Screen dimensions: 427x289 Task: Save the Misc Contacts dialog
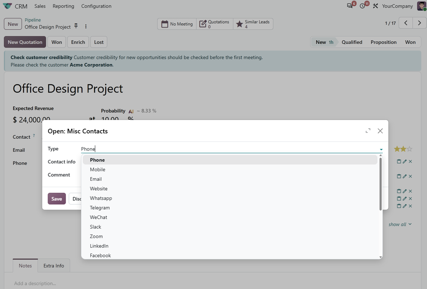click(x=57, y=199)
